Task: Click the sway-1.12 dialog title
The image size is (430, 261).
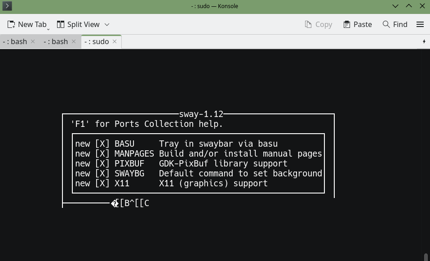Action: pos(201,114)
